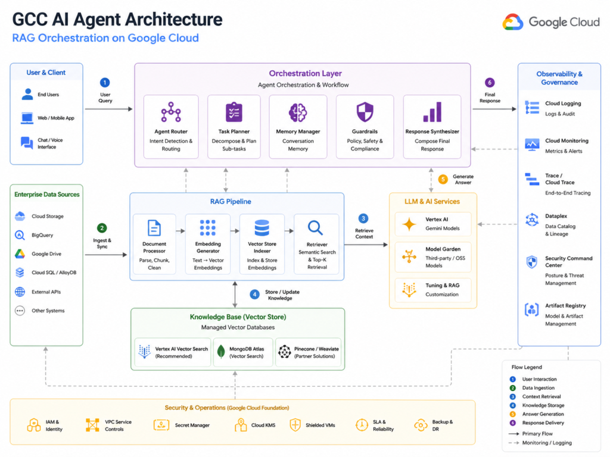Viewport: 610px width, 457px height.
Task: Click the Vertex AI Vector Search icon
Action: [x=144, y=351]
